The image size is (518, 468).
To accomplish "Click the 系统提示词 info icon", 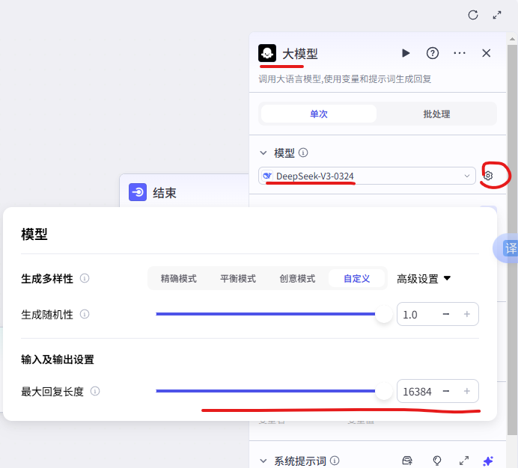I will pos(335,460).
